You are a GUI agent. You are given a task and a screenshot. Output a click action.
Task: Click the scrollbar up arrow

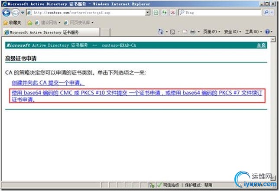click(x=273, y=40)
